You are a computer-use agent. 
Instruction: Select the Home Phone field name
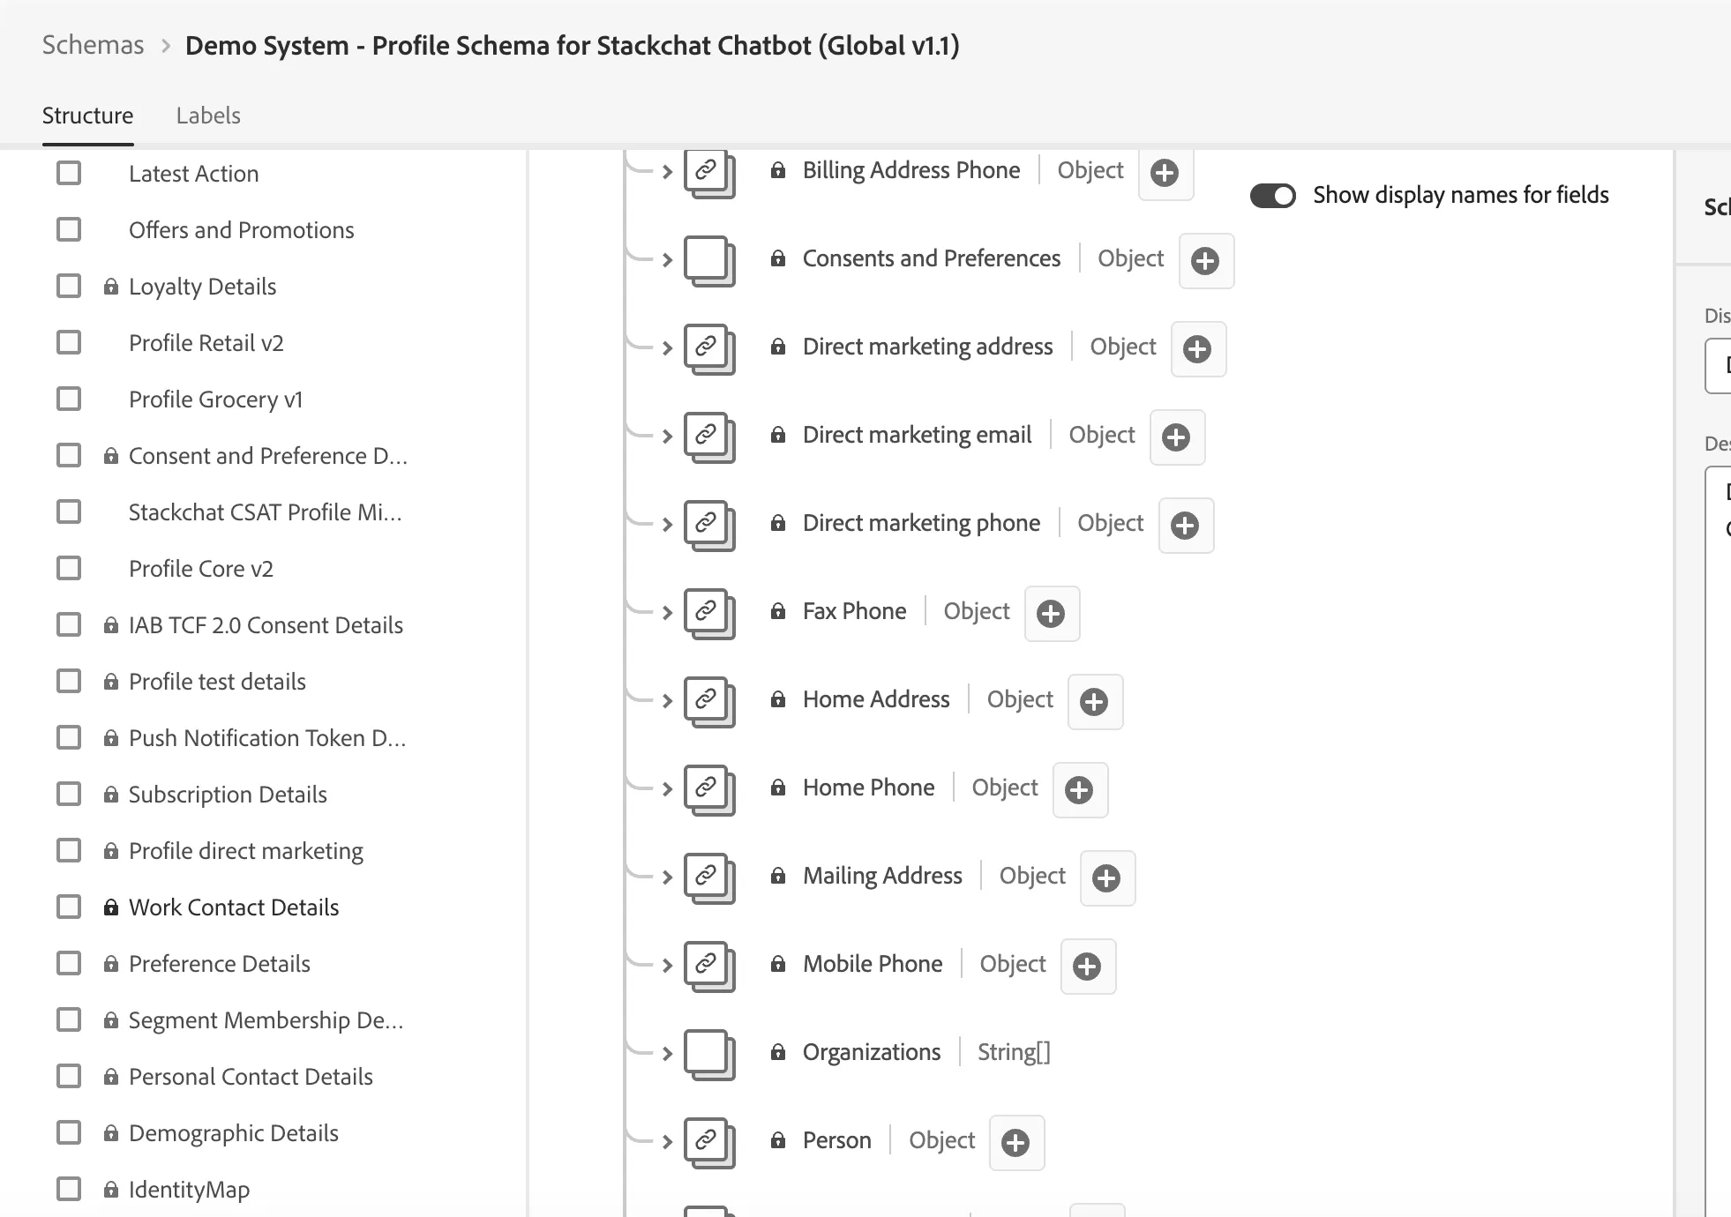[868, 788]
